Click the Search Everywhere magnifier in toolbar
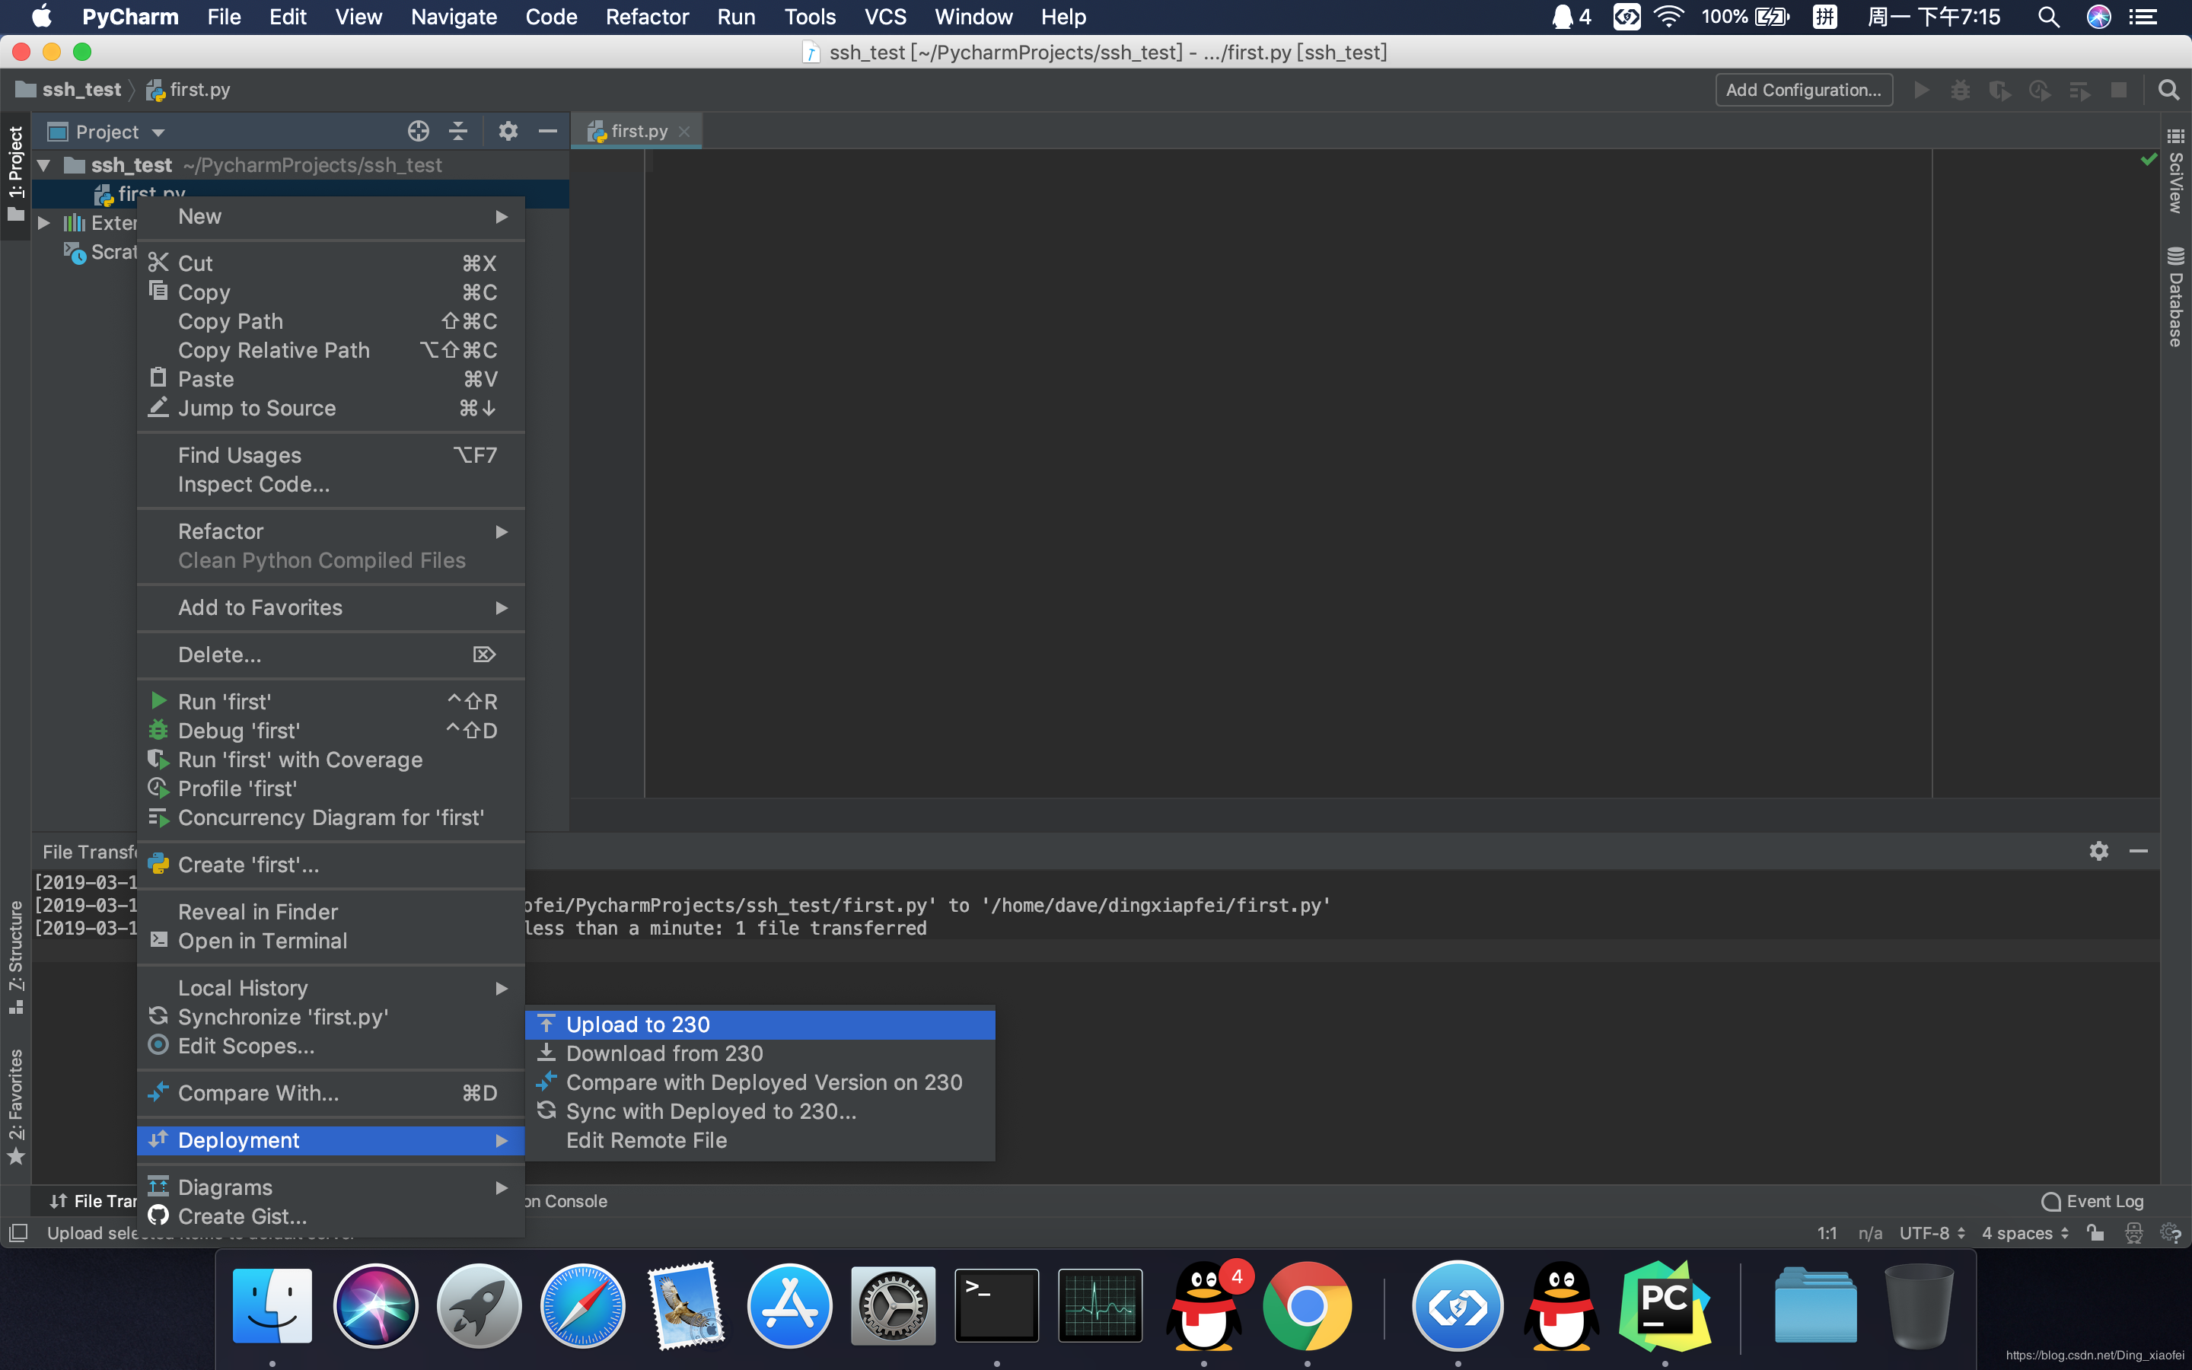This screenshot has width=2192, height=1370. tap(2168, 90)
